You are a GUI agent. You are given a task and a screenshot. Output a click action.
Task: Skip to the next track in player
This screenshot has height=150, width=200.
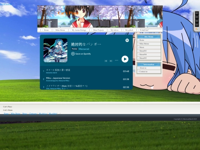point(111,61)
